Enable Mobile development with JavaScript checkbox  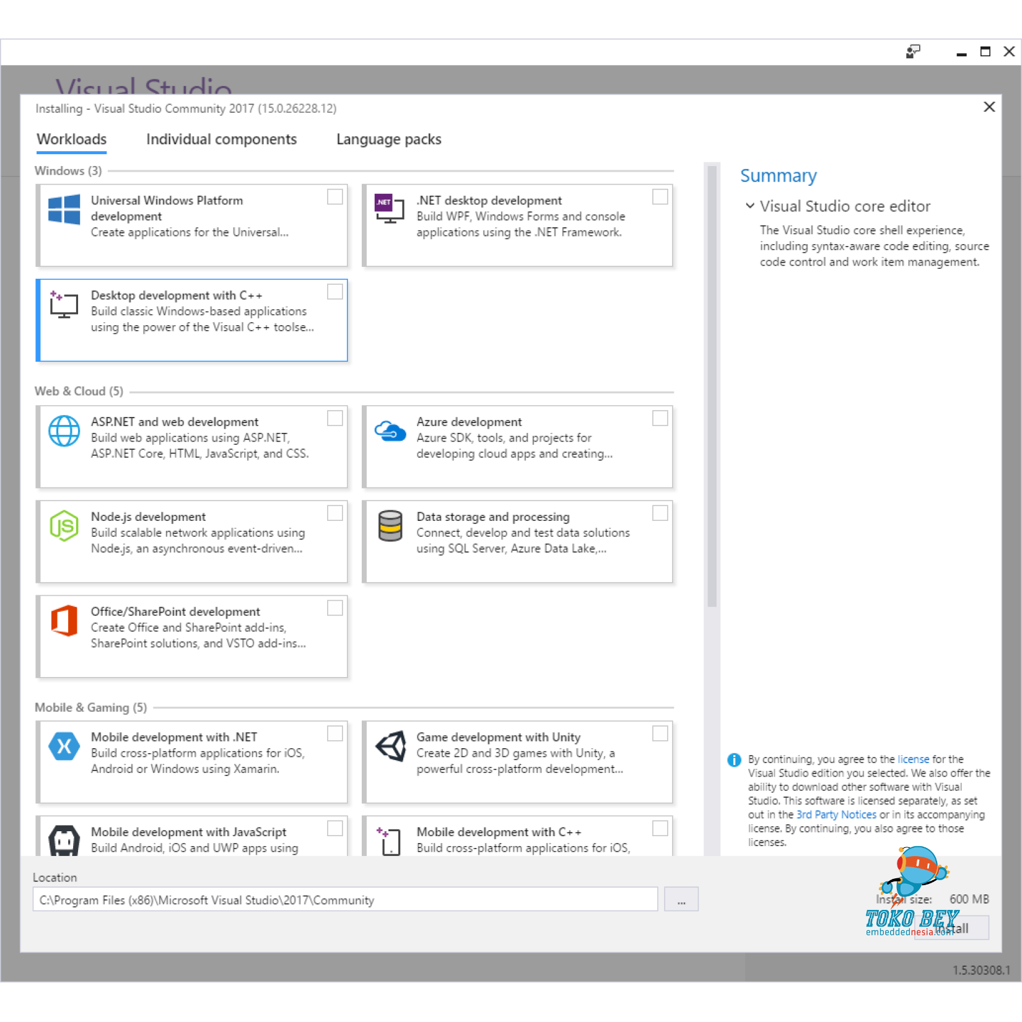click(x=335, y=829)
